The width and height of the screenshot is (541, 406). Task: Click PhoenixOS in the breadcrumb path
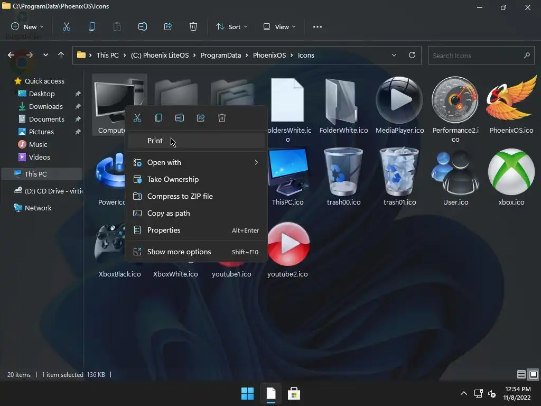pyautogui.click(x=269, y=55)
